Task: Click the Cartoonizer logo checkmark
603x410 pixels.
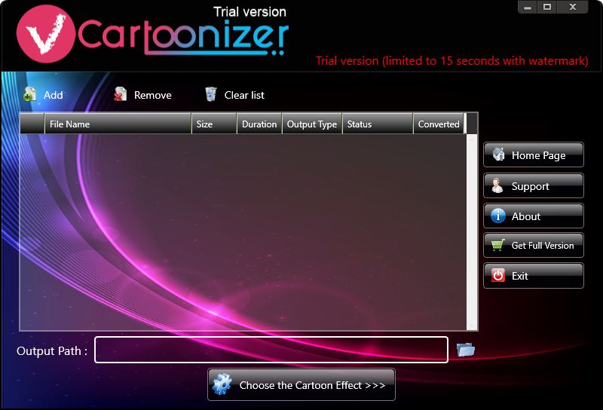Action: coord(46,34)
